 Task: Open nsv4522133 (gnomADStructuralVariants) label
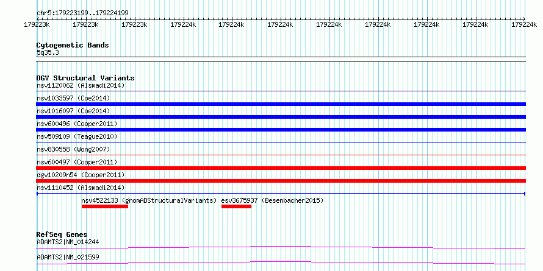pyautogui.click(x=149, y=200)
